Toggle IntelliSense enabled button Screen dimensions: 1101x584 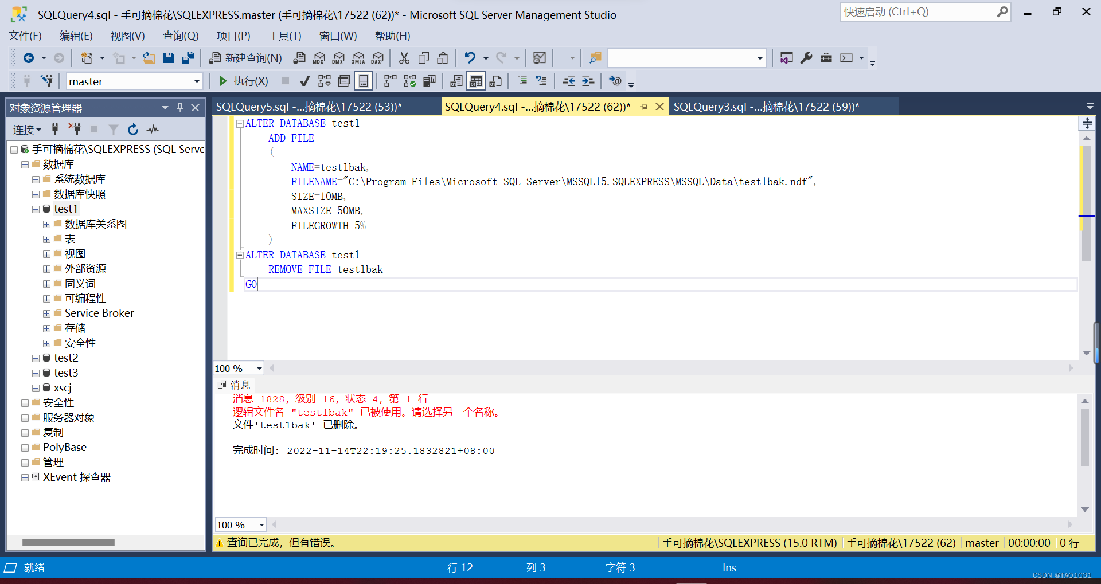364,81
